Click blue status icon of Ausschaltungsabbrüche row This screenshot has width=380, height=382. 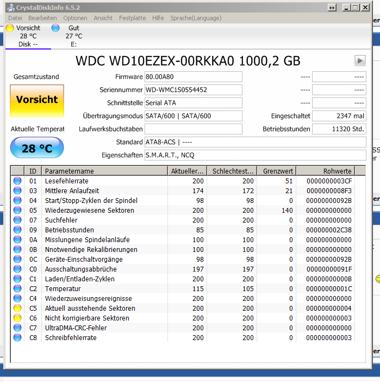(x=17, y=269)
